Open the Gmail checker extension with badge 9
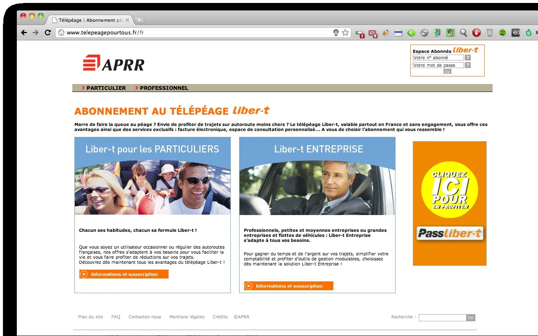 372,33
